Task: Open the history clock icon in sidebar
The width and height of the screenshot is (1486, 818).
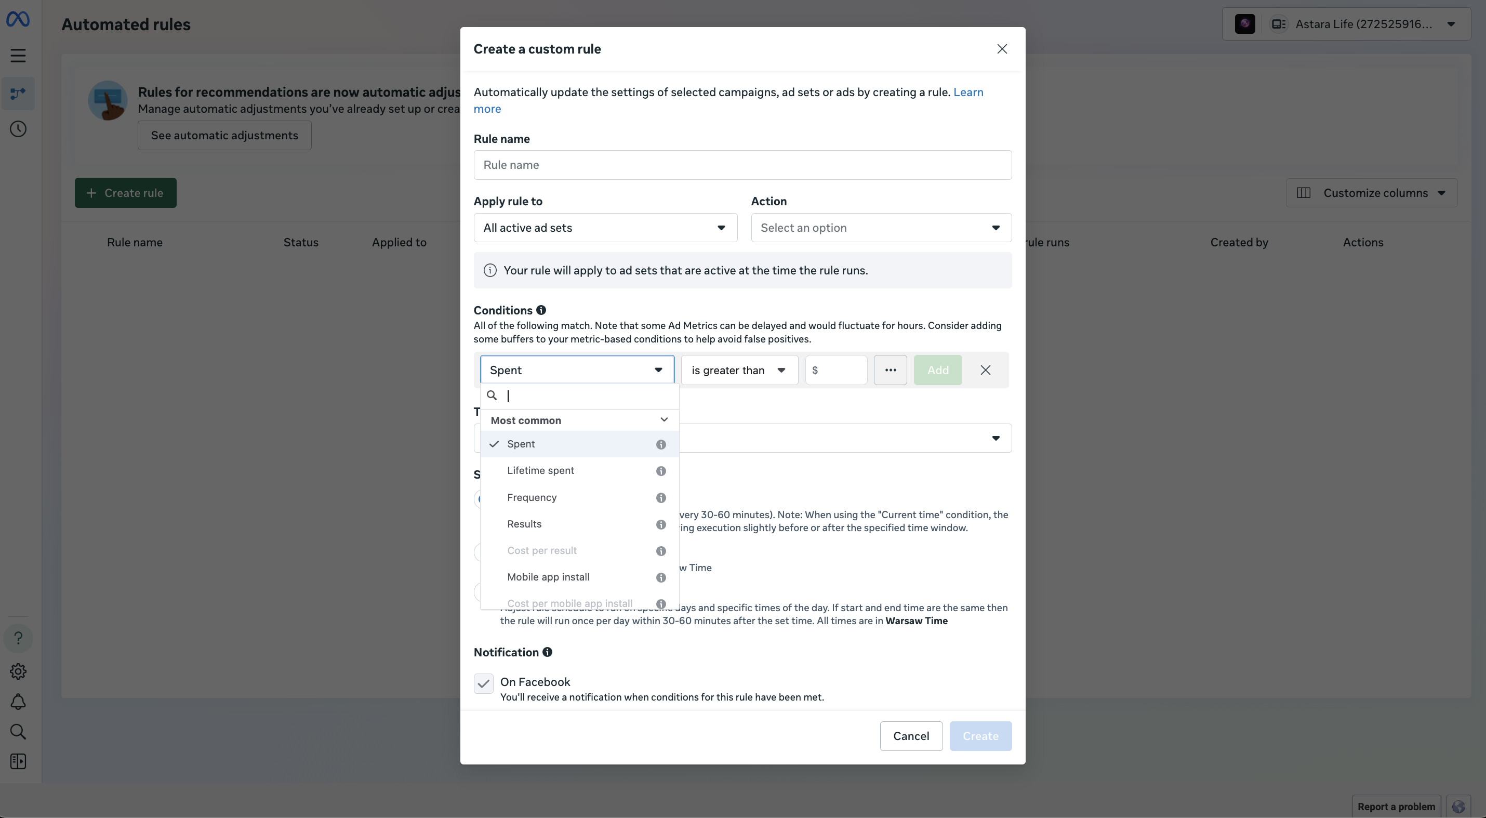Action: [x=18, y=129]
